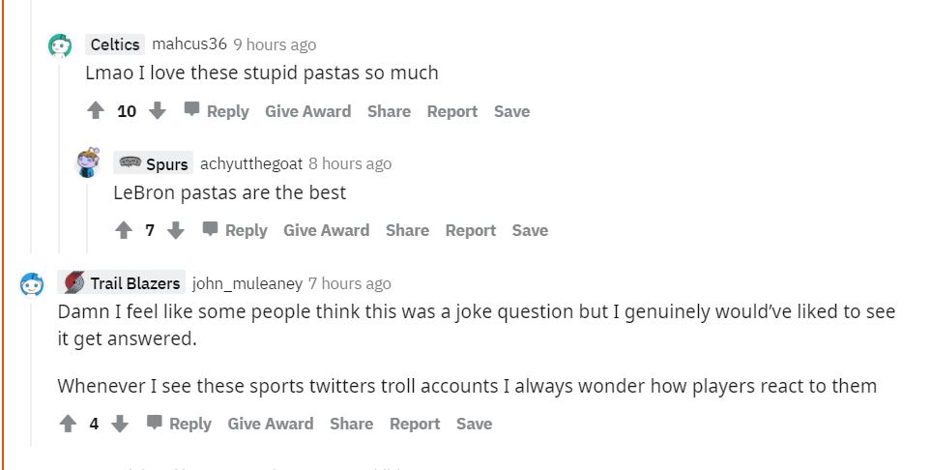Open achyutthegoat's user profile

click(250, 163)
